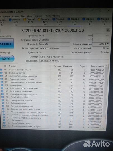
Task: Click status icon of row C1 Полных циклов парковок
Action: click(4, 117)
